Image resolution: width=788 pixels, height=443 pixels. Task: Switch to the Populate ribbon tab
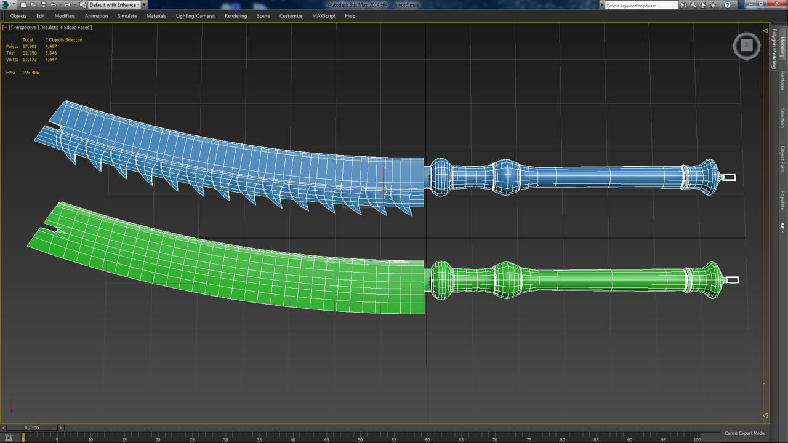point(783,201)
